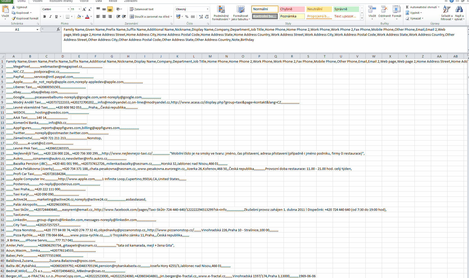Toggle italic formatting
The image size is (469, 278).
click(x=50, y=17)
